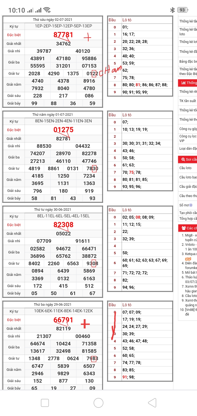The height and width of the screenshot is (416, 197).
Task: Tap the code row 1EP-2EP-15EP-12EP-5EP-13EP
Action: [x=63, y=26]
